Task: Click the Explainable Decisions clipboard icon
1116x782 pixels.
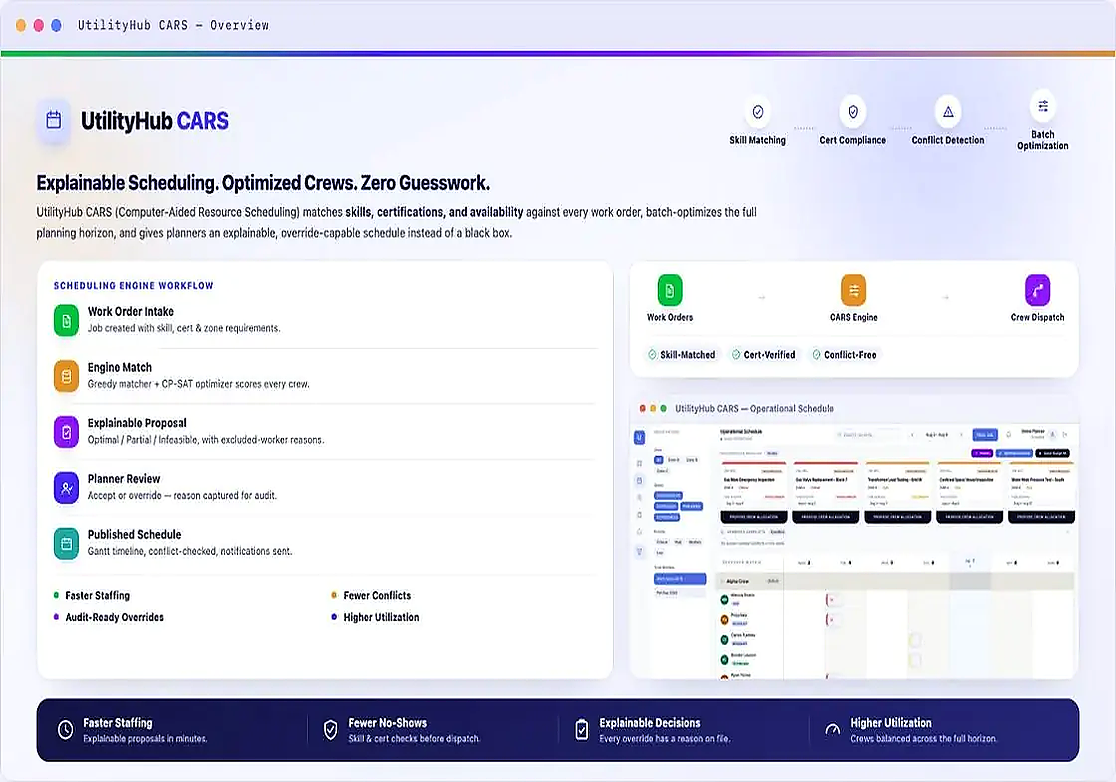Action: point(581,730)
